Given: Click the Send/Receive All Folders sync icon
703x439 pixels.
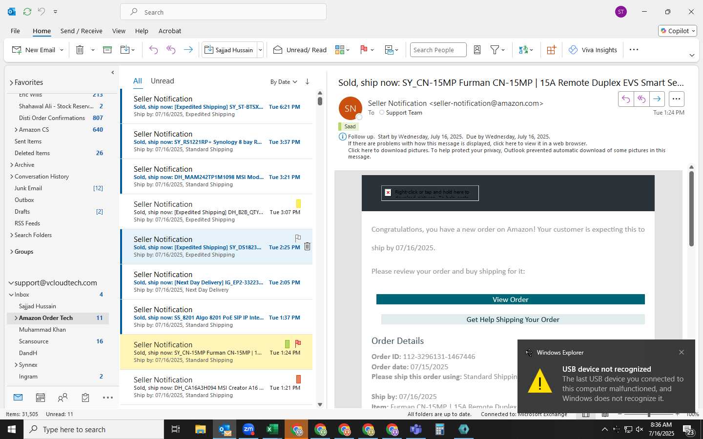Looking at the screenshot, I should pos(27,11).
